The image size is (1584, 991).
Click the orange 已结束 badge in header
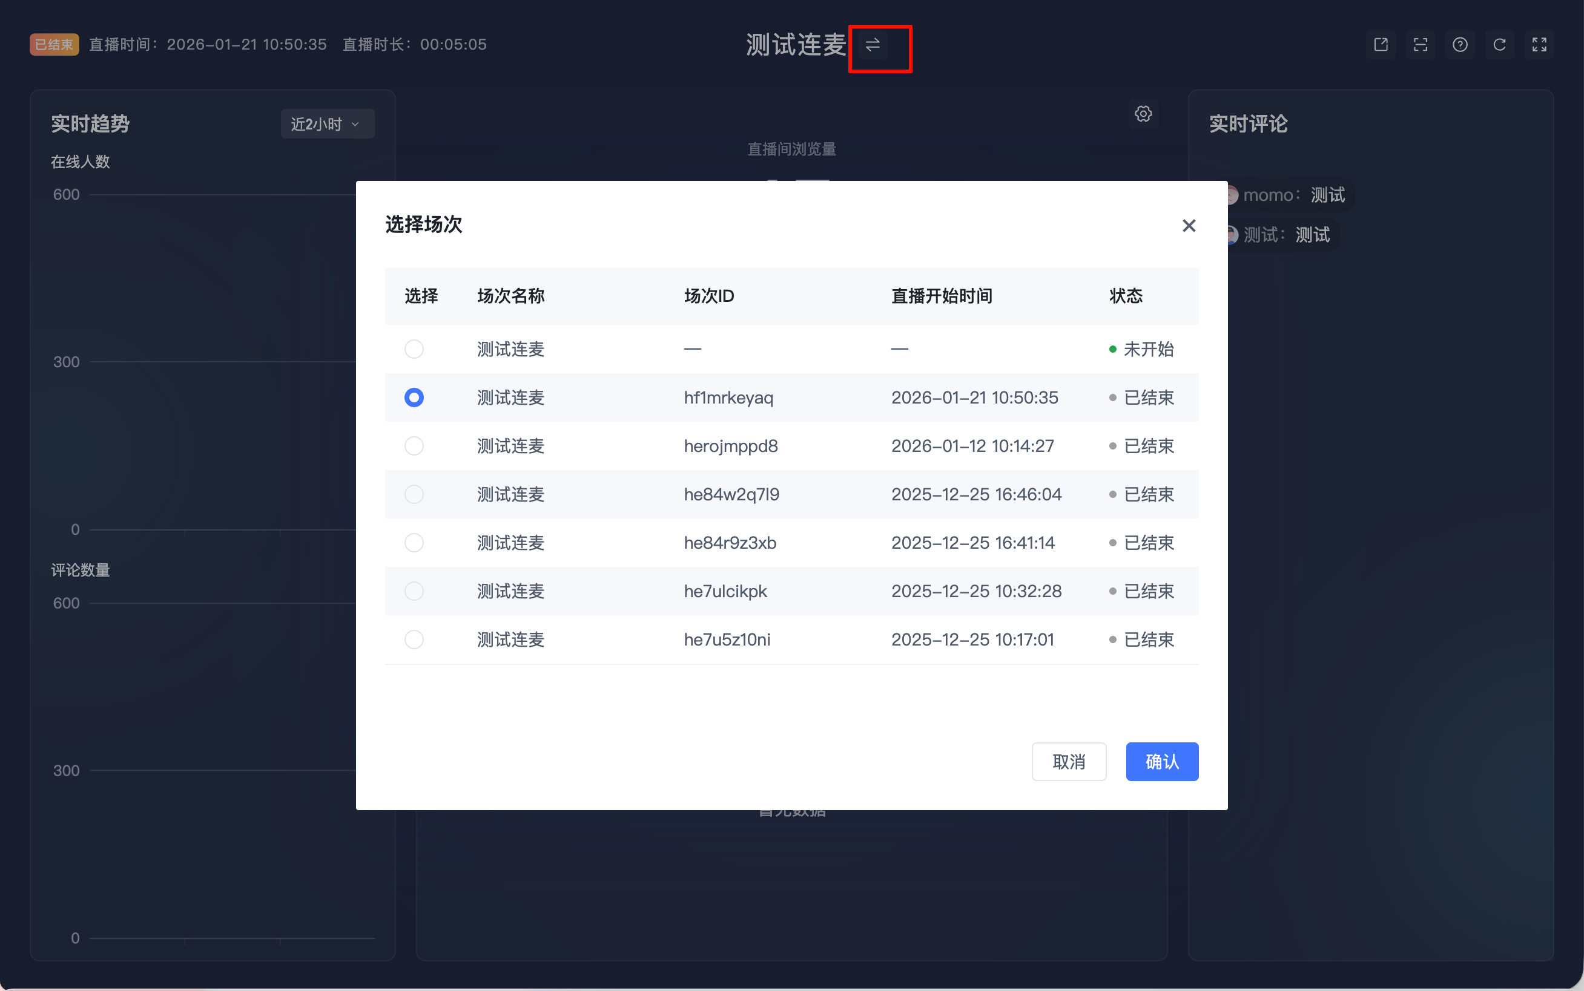(54, 45)
